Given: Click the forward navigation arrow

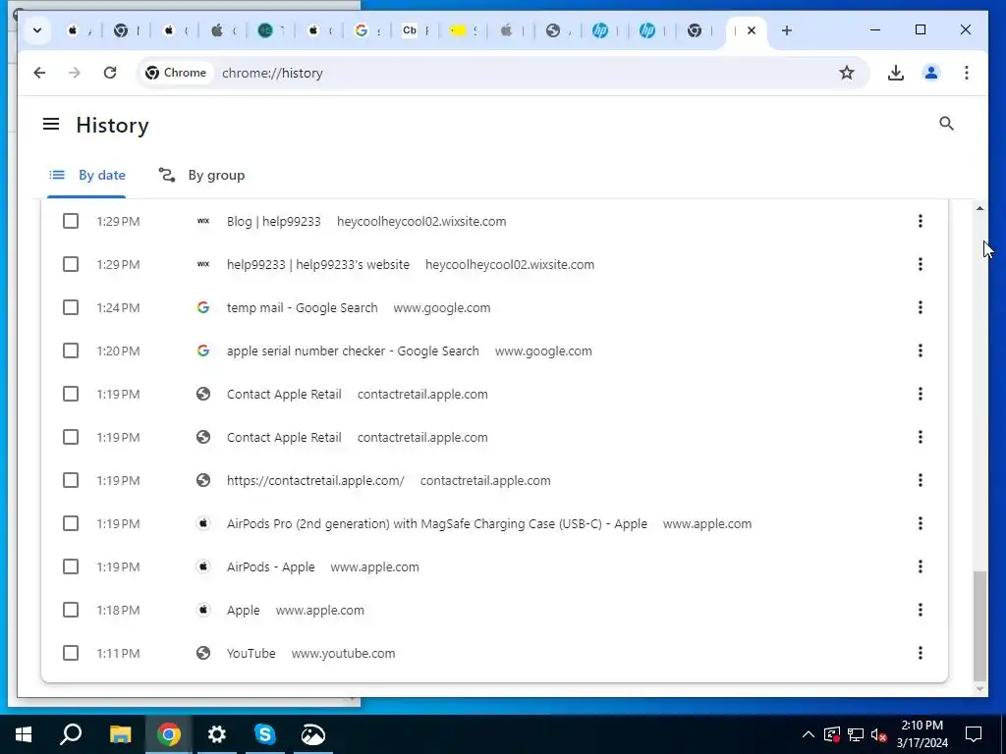Looking at the screenshot, I should coord(75,73).
